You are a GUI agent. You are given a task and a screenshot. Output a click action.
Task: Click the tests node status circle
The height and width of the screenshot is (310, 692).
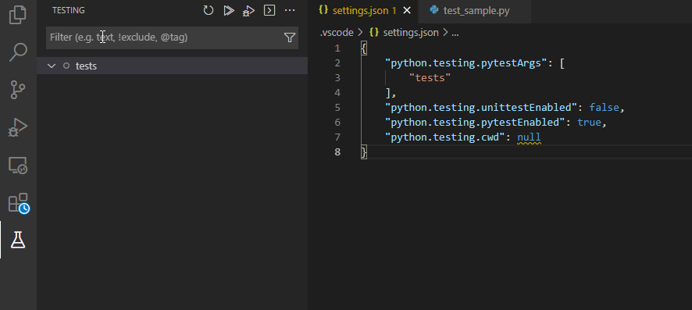[x=66, y=66]
